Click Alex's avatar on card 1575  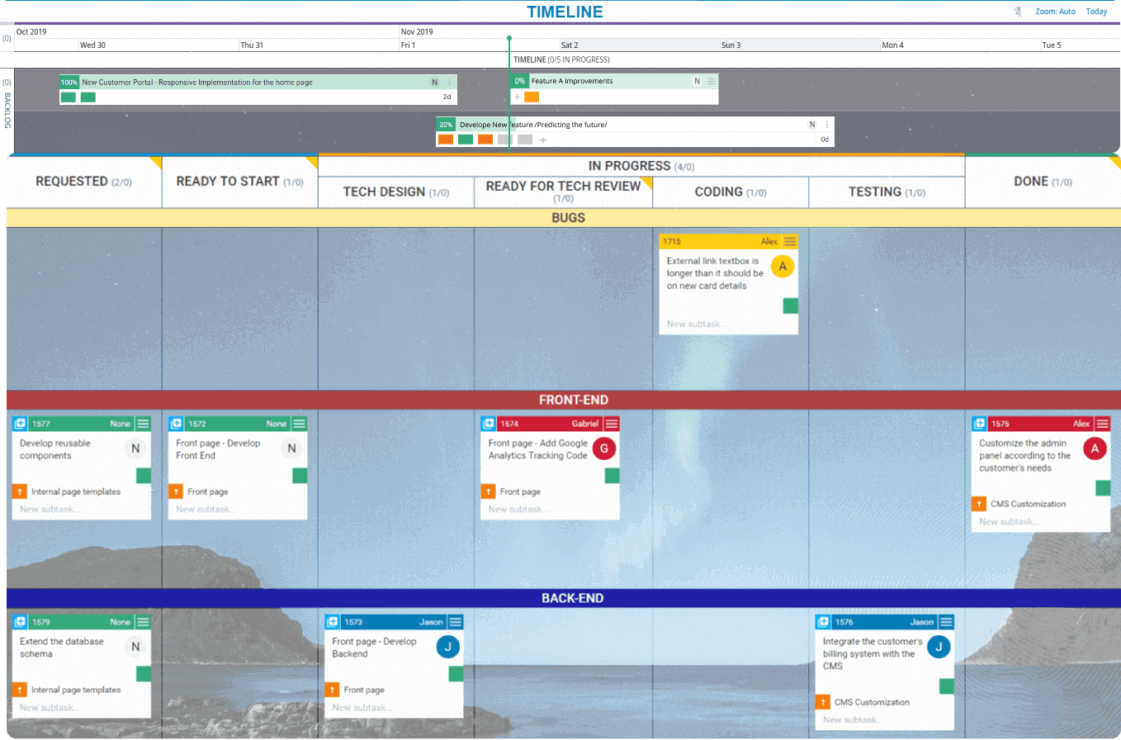point(1093,448)
